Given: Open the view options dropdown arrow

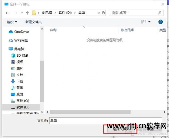Looking at the screenshot, I should tap(149, 22).
